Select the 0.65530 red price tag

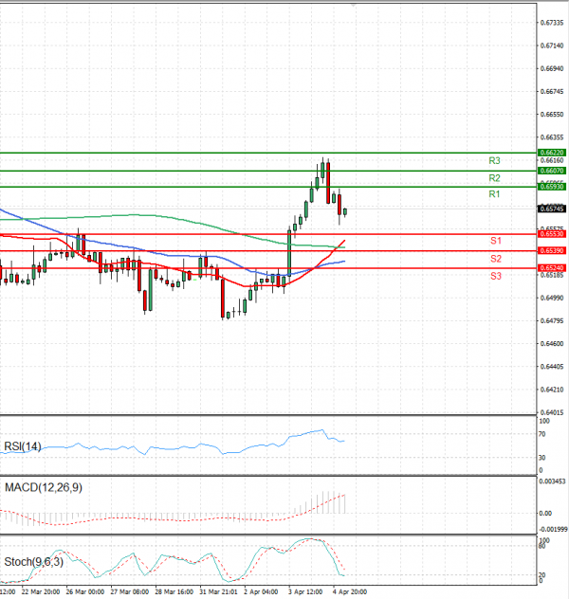pos(552,233)
